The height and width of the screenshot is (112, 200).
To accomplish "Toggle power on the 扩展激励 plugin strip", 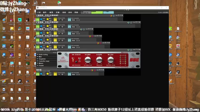I will click(x=131, y=23).
